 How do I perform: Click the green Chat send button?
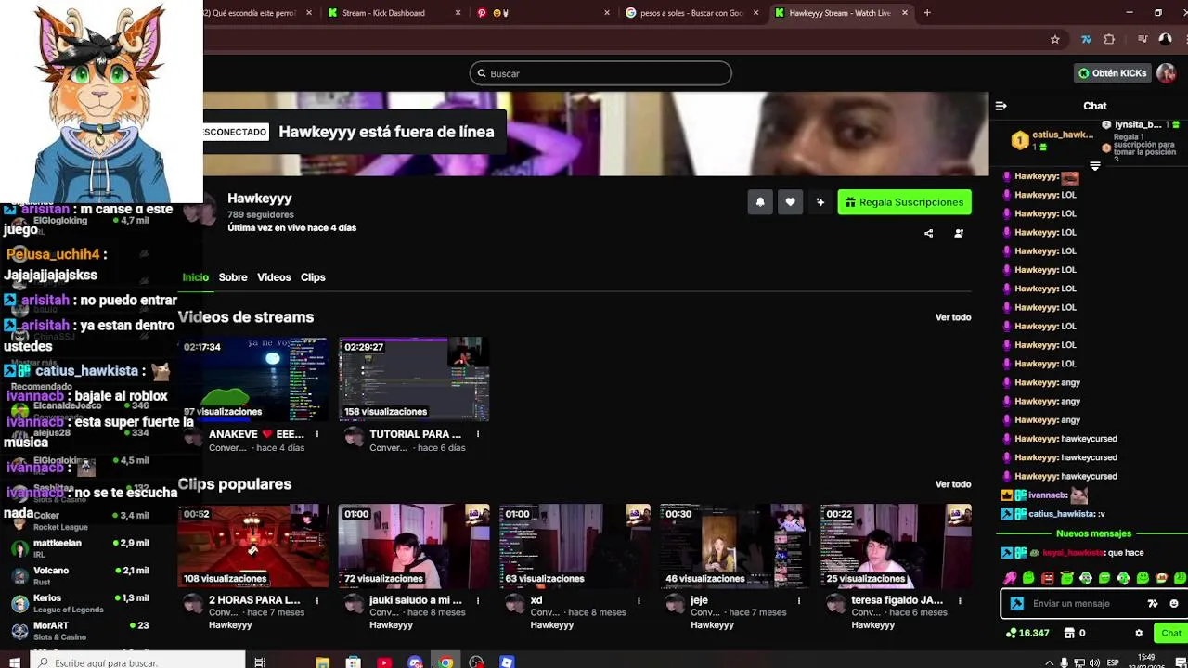click(1171, 633)
